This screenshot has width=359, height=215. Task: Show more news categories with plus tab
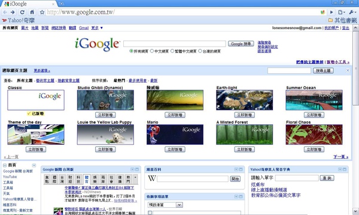tap(135, 179)
